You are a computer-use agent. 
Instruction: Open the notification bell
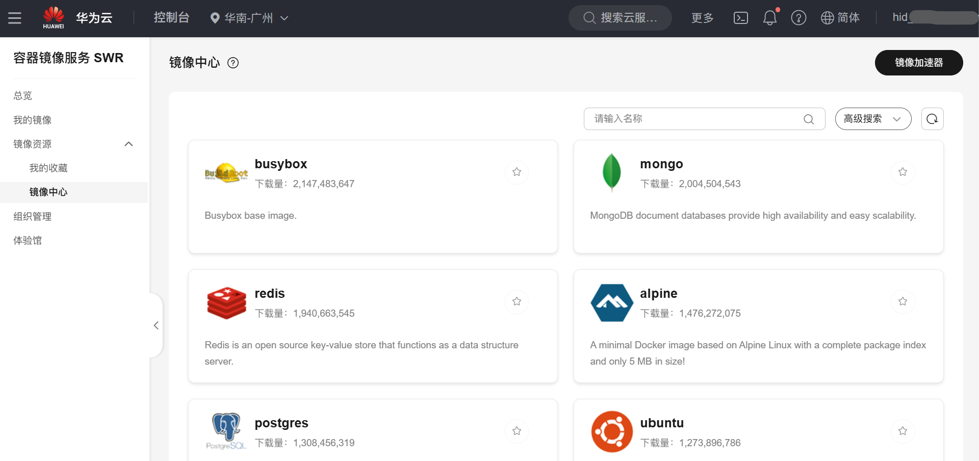(770, 17)
